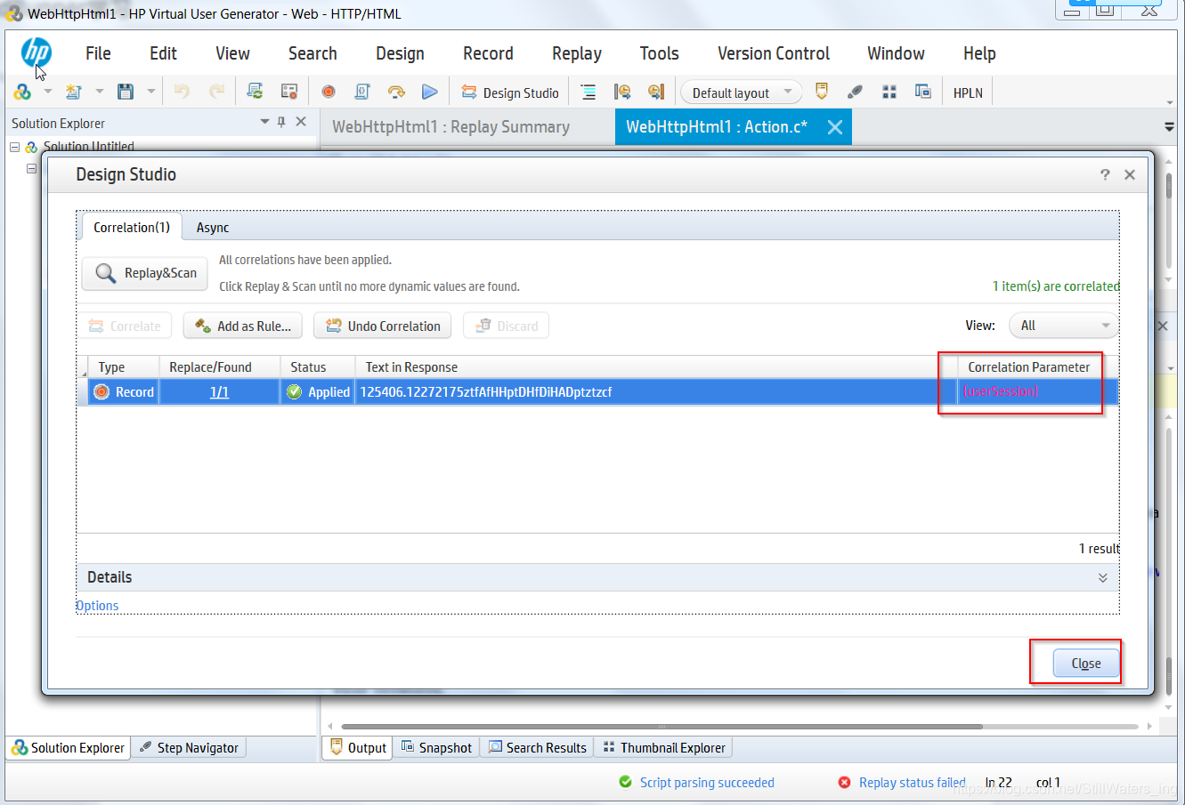Open the View menu

coord(232,53)
